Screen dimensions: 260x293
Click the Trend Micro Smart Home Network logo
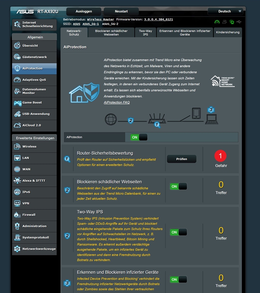coord(222,81)
